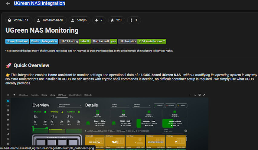Click the rocket emoji beside Quick Overview

pos(9,65)
